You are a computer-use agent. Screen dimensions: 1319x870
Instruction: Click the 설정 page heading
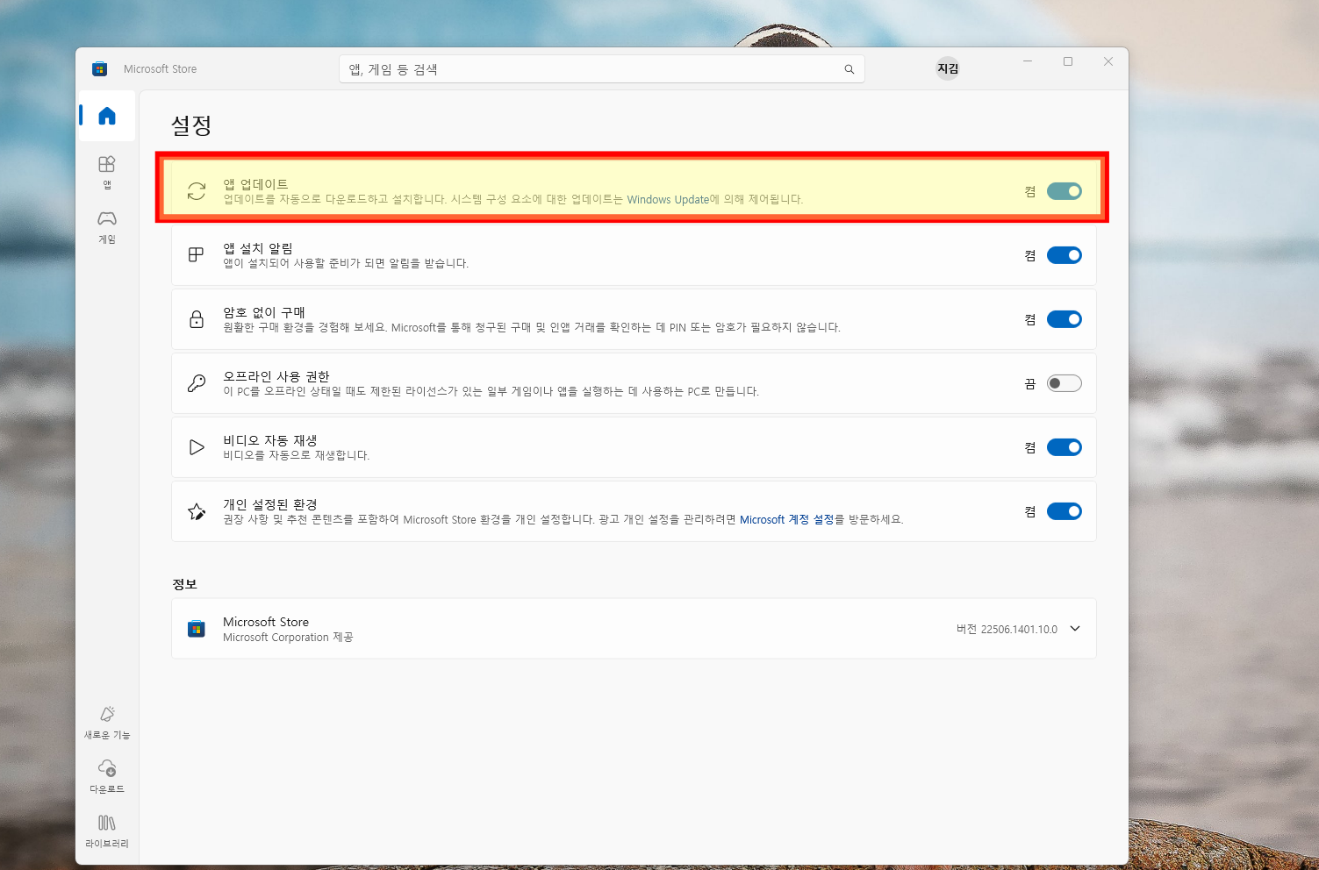click(x=191, y=125)
